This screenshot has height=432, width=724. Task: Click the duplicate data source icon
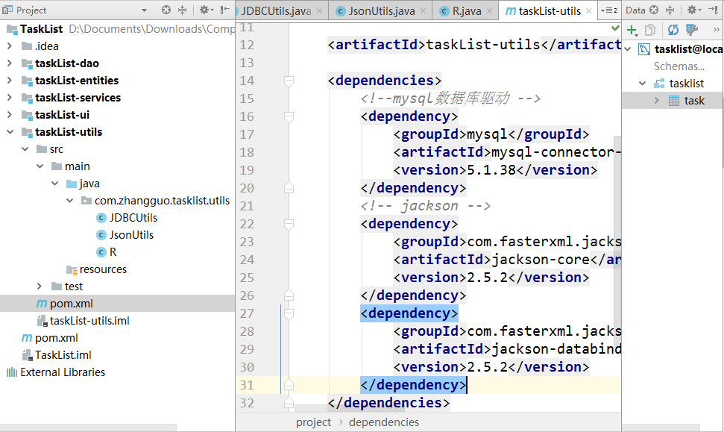(650, 30)
